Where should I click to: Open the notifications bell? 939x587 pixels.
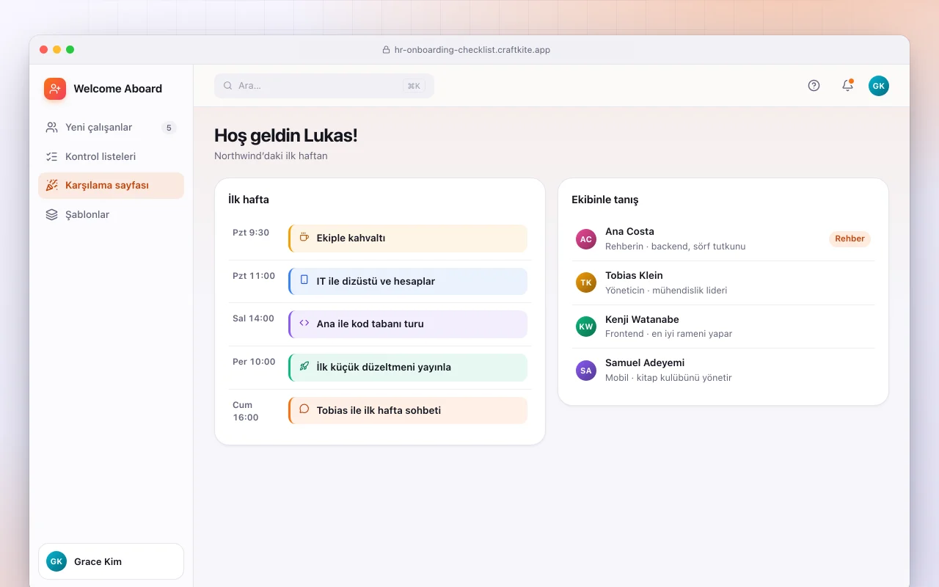pyautogui.click(x=847, y=86)
